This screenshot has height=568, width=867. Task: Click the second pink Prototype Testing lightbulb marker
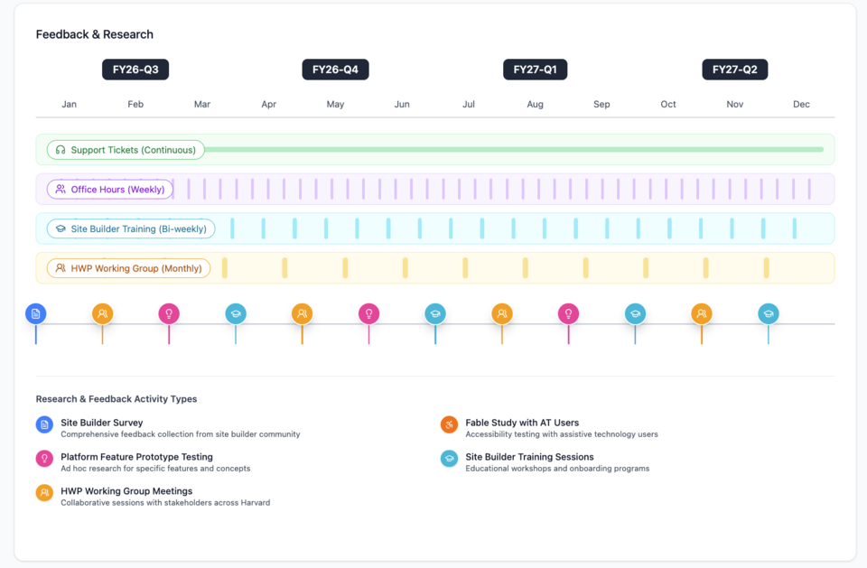368,313
